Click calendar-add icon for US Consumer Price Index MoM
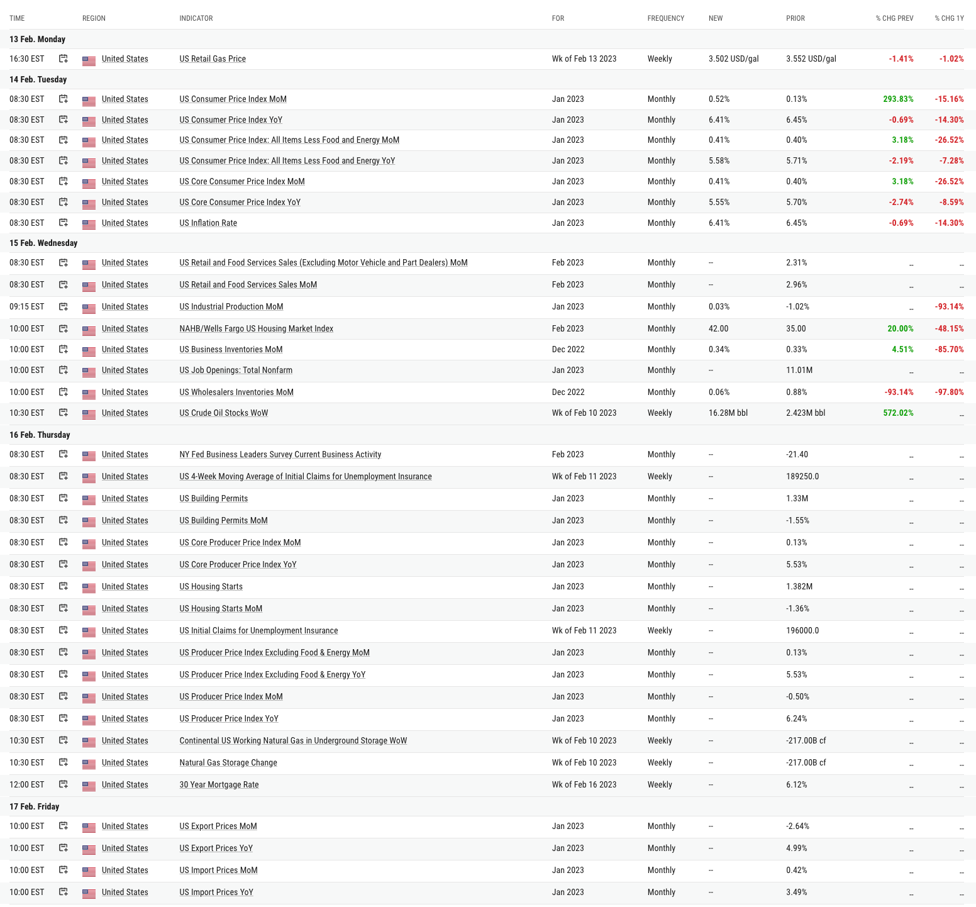The height and width of the screenshot is (907, 976). 64,99
